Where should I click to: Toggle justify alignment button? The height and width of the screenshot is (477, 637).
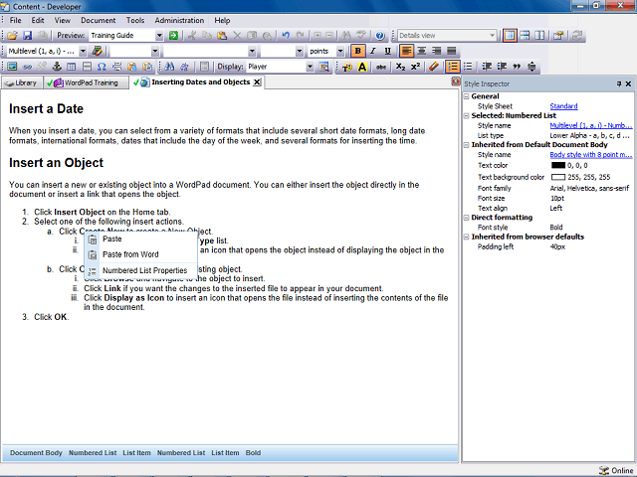tap(451, 51)
